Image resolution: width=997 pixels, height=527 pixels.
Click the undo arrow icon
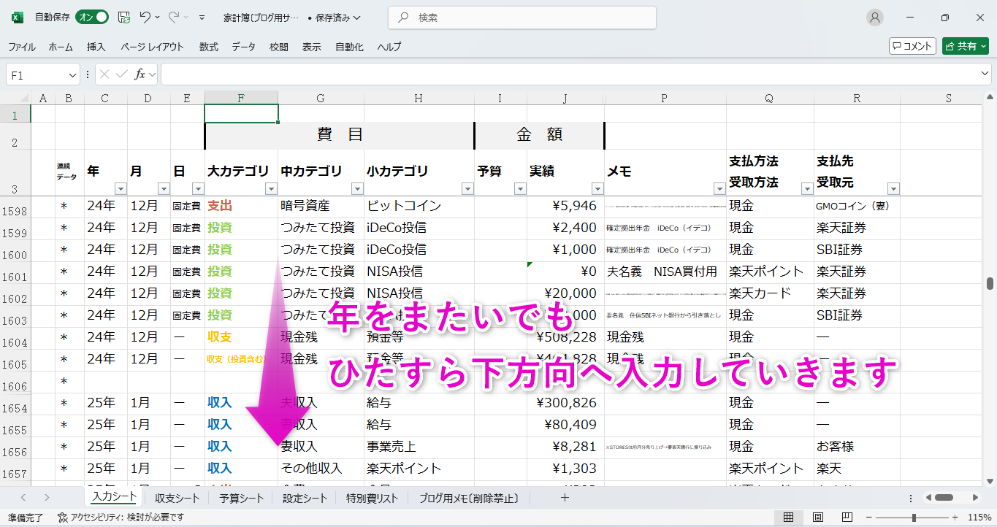click(x=145, y=18)
